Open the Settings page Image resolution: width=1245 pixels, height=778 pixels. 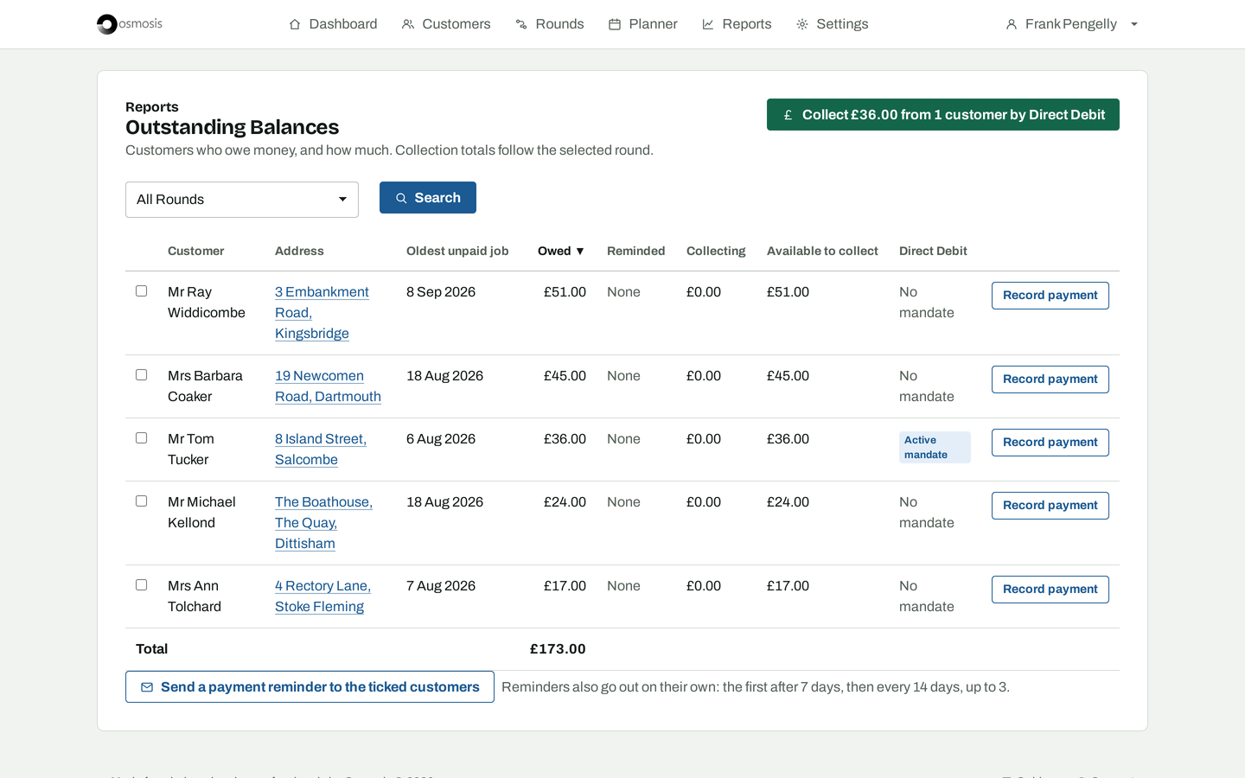(x=833, y=24)
